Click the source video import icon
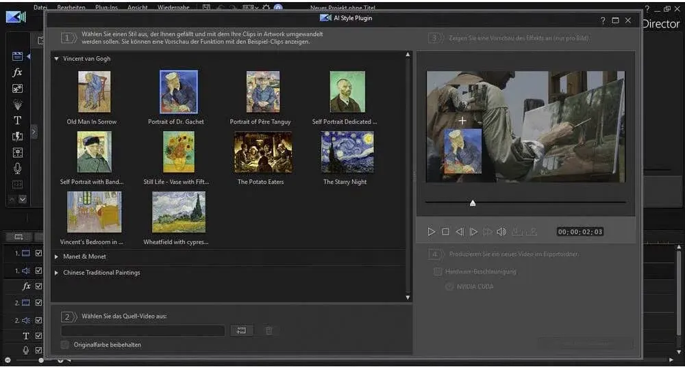The image size is (685, 367). click(x=241, y=331)
